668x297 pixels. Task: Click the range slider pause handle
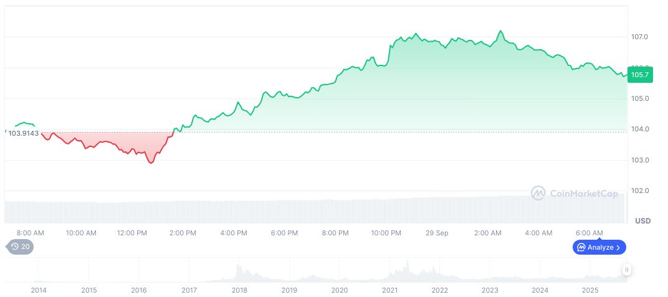626,270
